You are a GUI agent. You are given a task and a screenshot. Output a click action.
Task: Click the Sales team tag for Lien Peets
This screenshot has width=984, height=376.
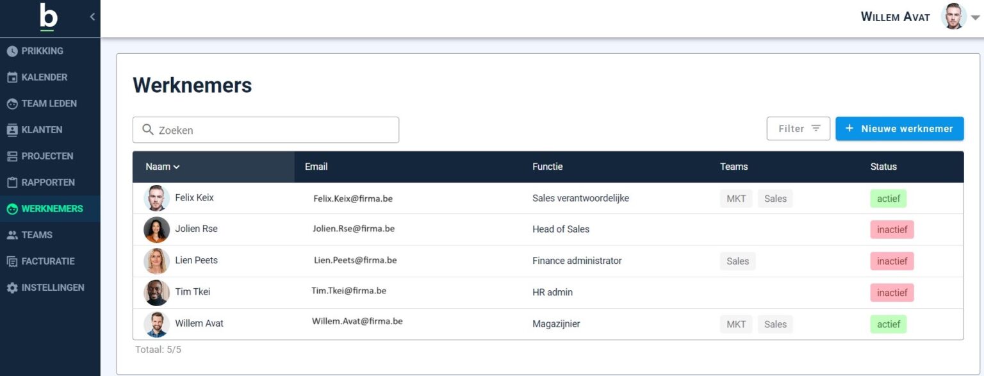point(737,261)
